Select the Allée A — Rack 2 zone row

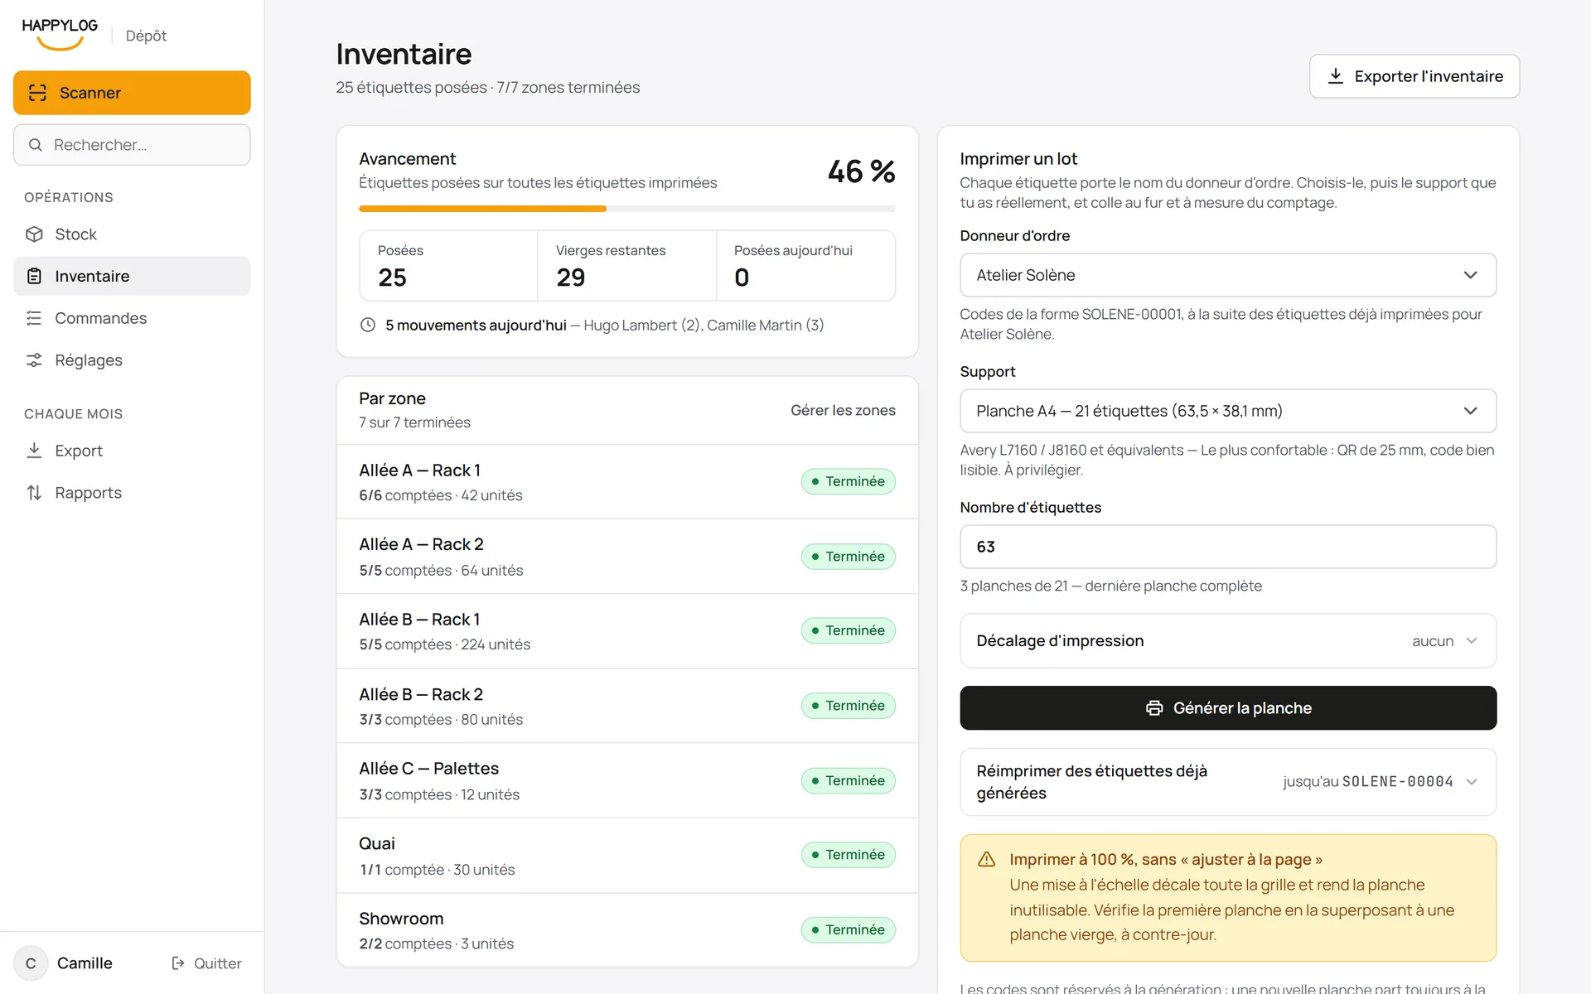click(627, 557)
